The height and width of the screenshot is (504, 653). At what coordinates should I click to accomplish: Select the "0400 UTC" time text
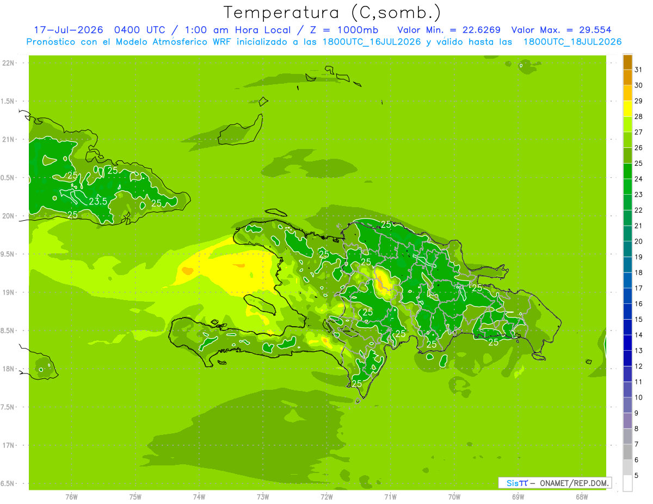tap(139, 30)
